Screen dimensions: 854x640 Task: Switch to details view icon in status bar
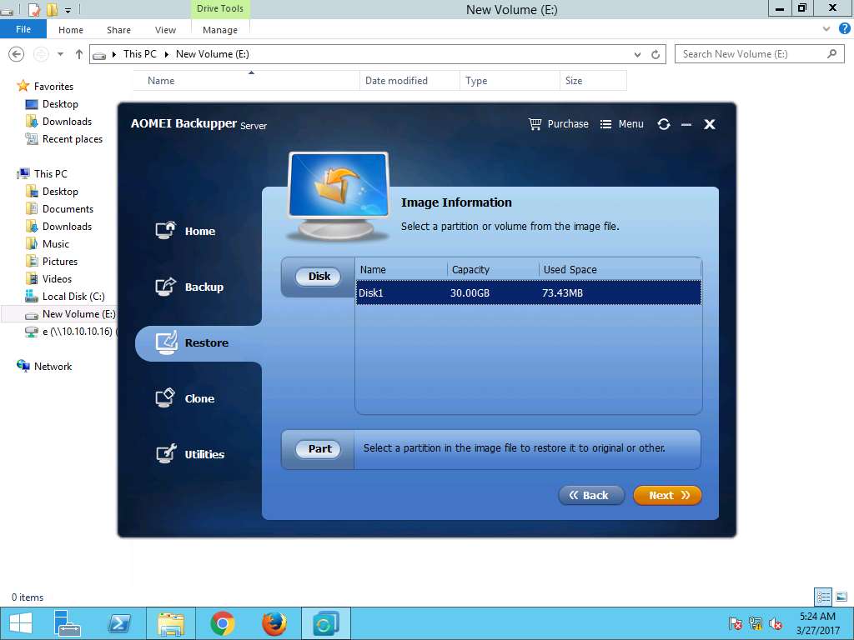pos(823,597)
